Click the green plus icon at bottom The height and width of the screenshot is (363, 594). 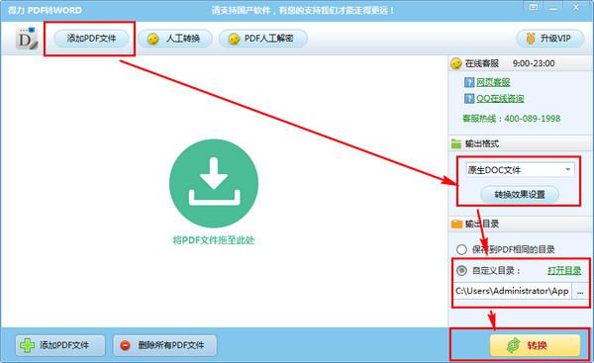(28, 345)
